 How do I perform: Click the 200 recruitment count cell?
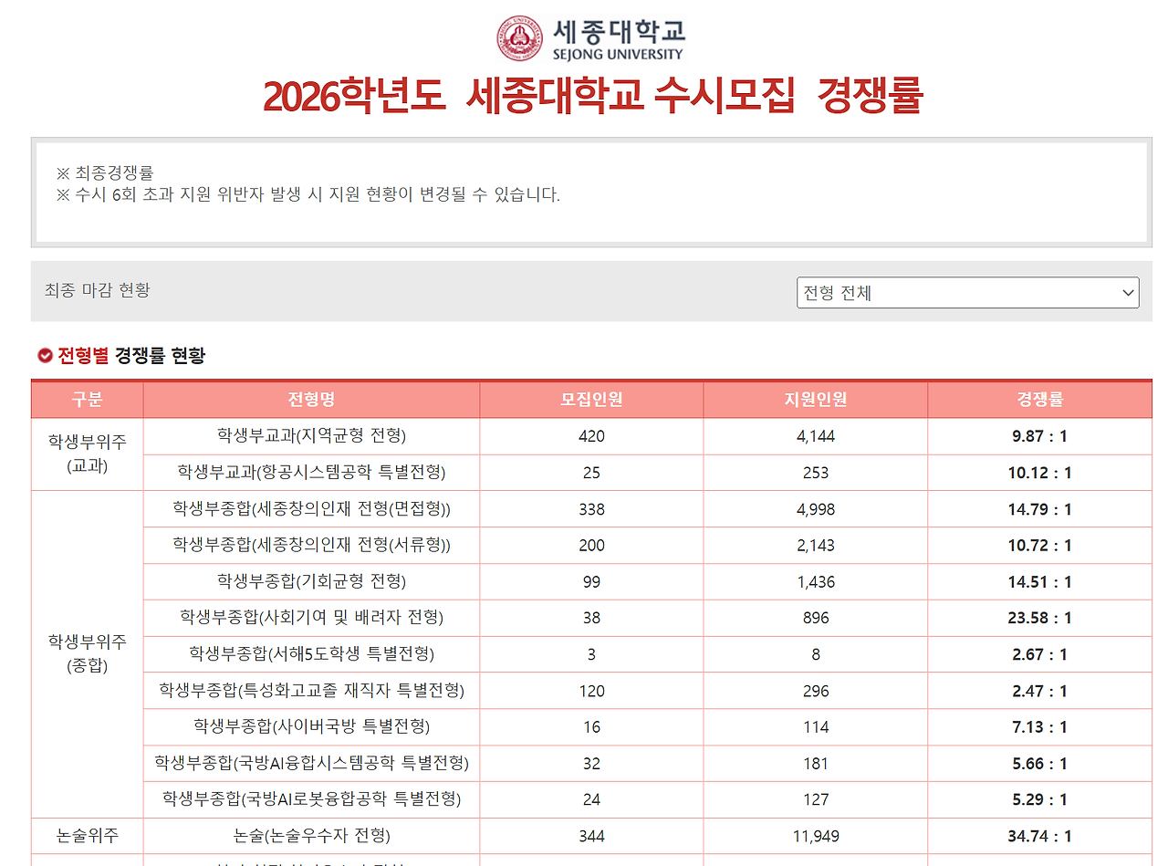pos(591,546)
